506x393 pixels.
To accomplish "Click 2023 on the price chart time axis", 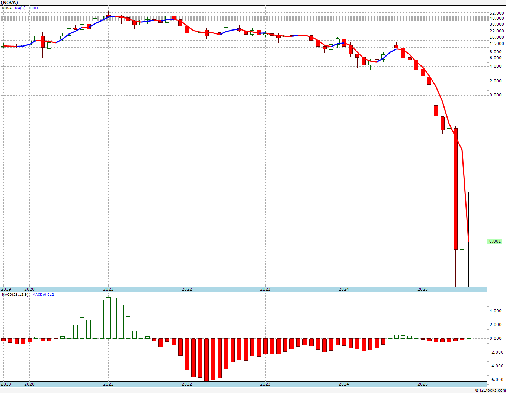I will tap(265, 289).
